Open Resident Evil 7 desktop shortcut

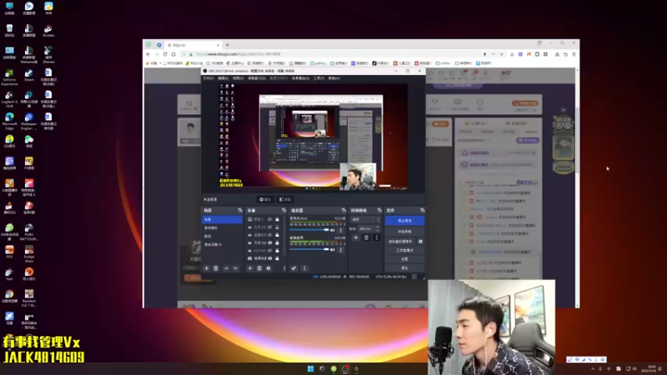coord(29,298)
